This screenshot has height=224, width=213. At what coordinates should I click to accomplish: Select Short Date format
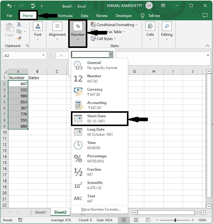(x=99, y=119)
